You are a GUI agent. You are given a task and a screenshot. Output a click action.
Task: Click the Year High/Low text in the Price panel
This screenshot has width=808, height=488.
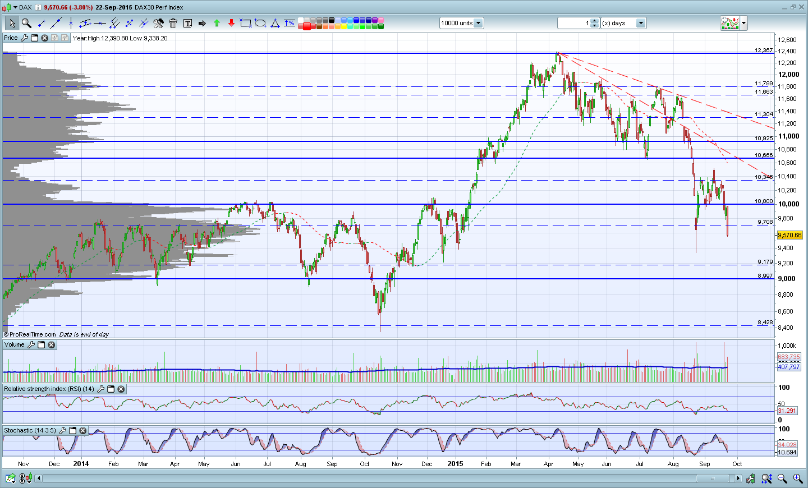click(120, 38)
